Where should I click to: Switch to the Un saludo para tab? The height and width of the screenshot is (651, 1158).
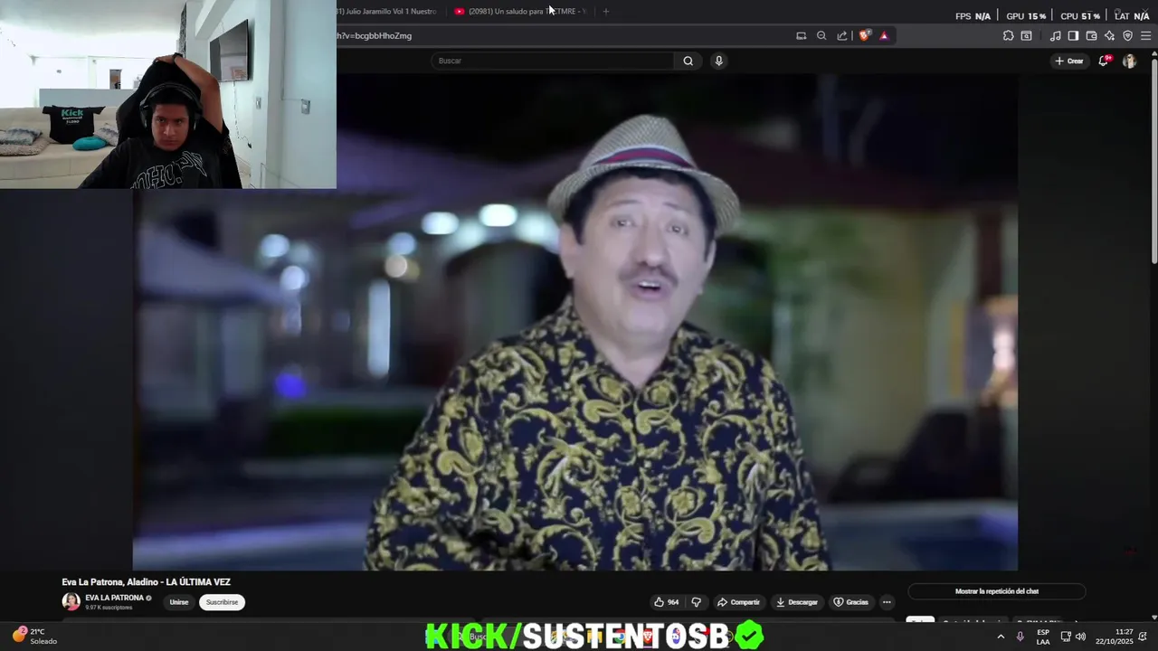[x=520, y=12]
